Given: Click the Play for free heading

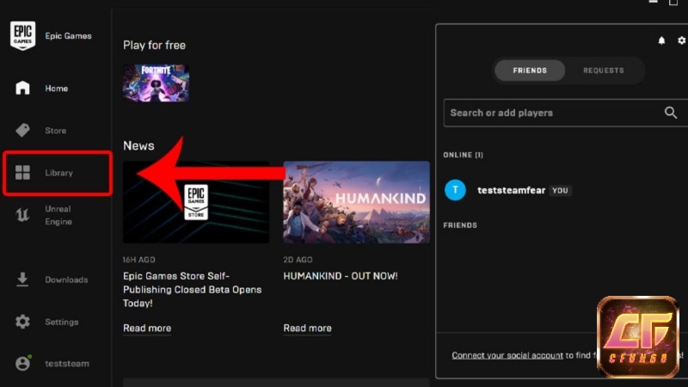Looking at the screenshot, I should pyautogui.click(x=154, y=46).
